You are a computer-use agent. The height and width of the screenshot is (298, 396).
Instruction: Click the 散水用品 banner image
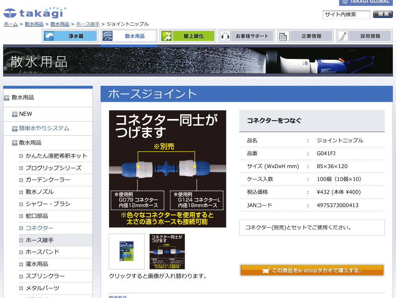tap(198, 61)
